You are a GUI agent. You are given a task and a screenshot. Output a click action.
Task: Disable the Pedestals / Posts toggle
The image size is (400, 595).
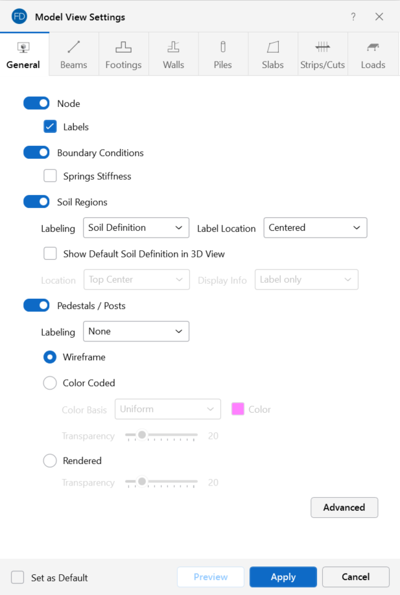click(x=36, y=305)
